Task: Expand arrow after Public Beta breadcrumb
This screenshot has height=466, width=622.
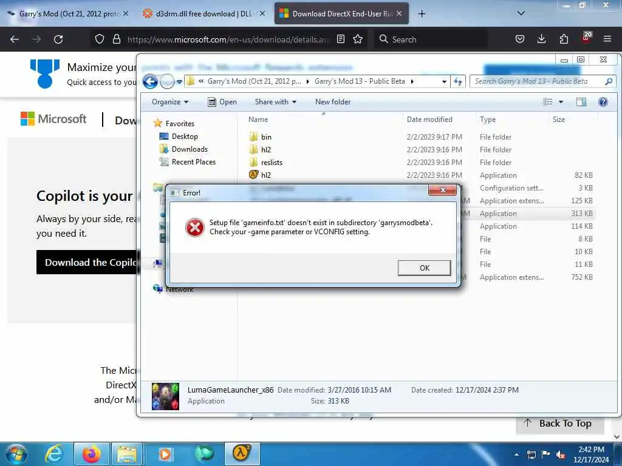Action: point(412,82)
